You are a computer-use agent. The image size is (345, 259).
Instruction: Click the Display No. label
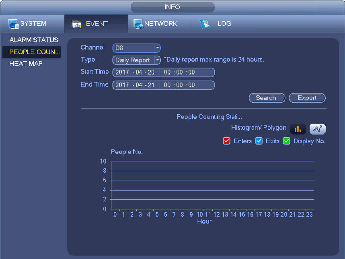coord(309,141)
